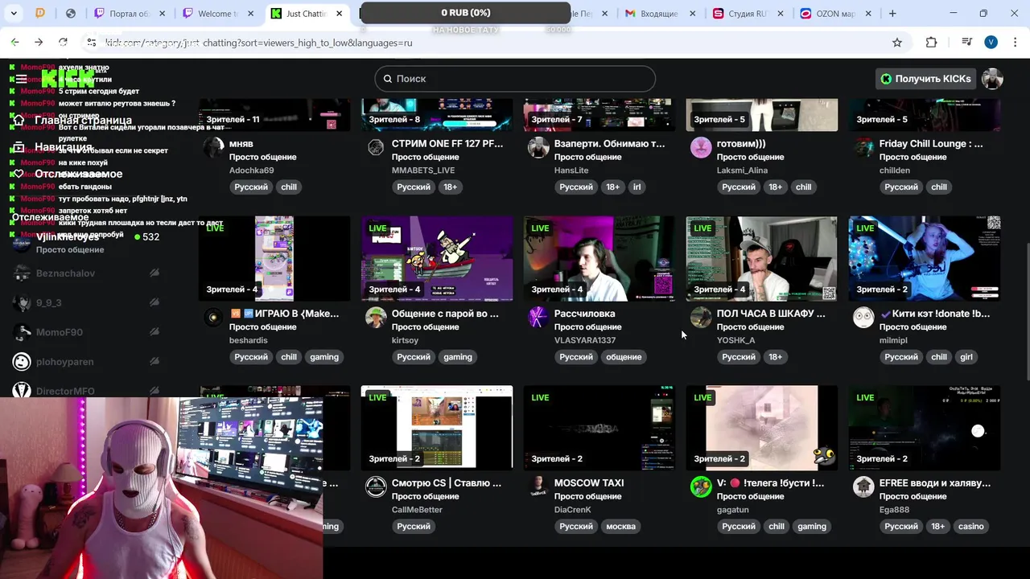Click the offline icon next to 9_9_3

point(154,303)
